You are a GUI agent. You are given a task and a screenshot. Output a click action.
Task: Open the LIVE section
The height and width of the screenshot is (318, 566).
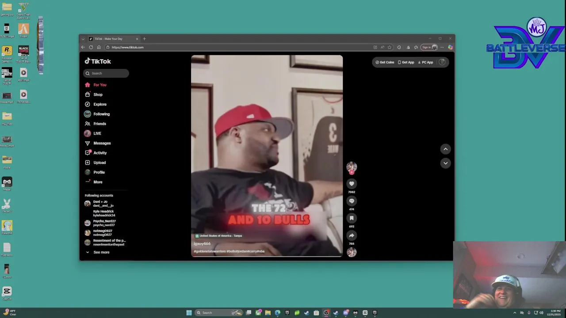tap(93, 133)
